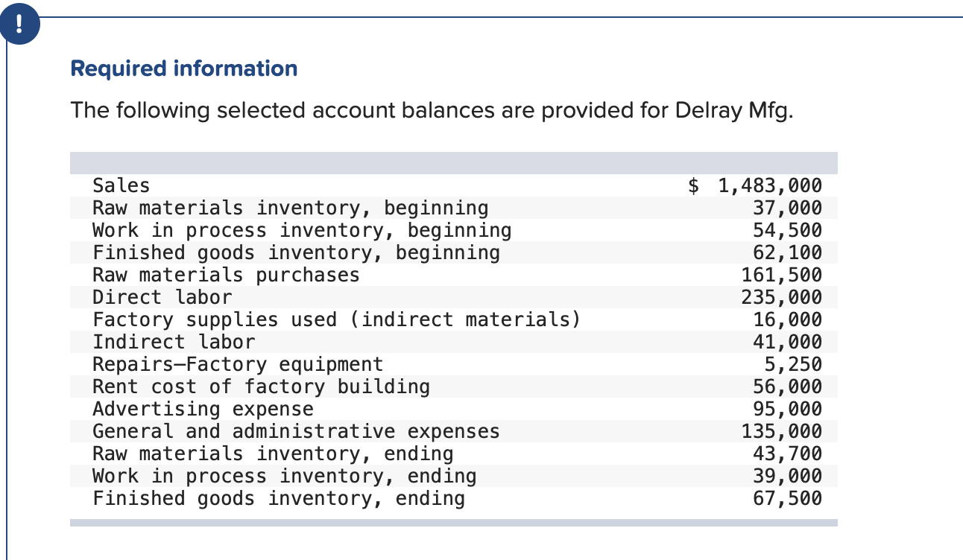This screenshot has width=963, height=560.
Task: Click 'Rent cost of factory building'
Action: click(261, 386)
